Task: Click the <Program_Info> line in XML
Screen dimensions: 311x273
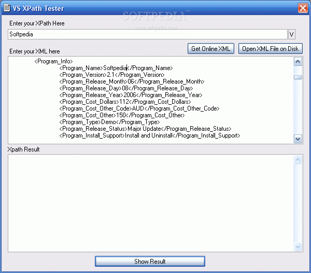Action: coord(53,61)
